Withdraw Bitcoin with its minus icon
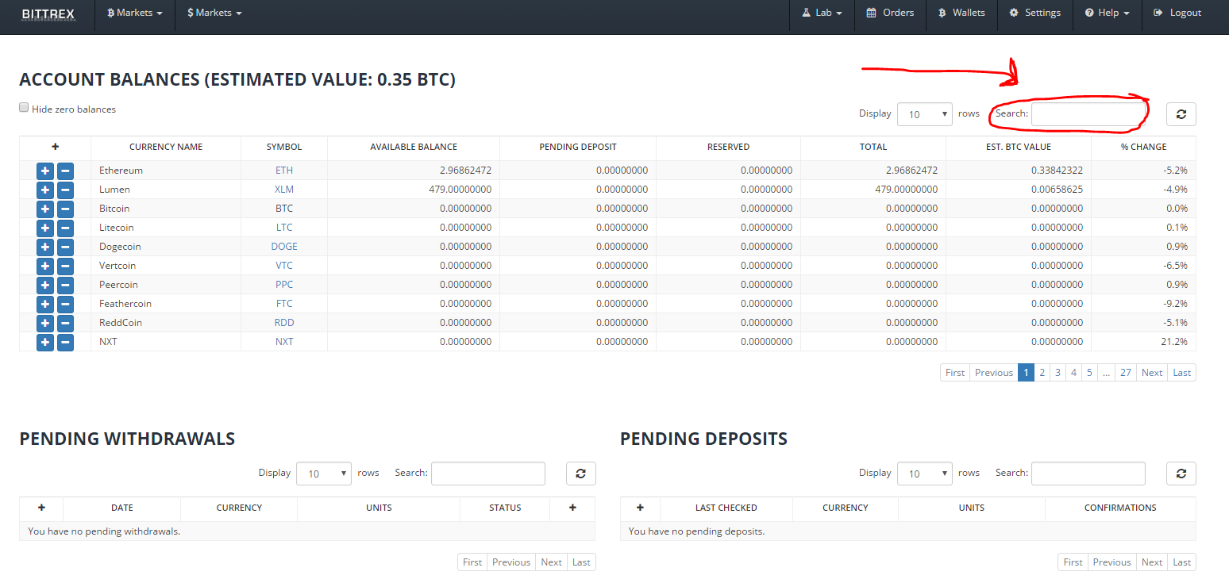This screenshot has width=1229, height=583. point(65,209)
